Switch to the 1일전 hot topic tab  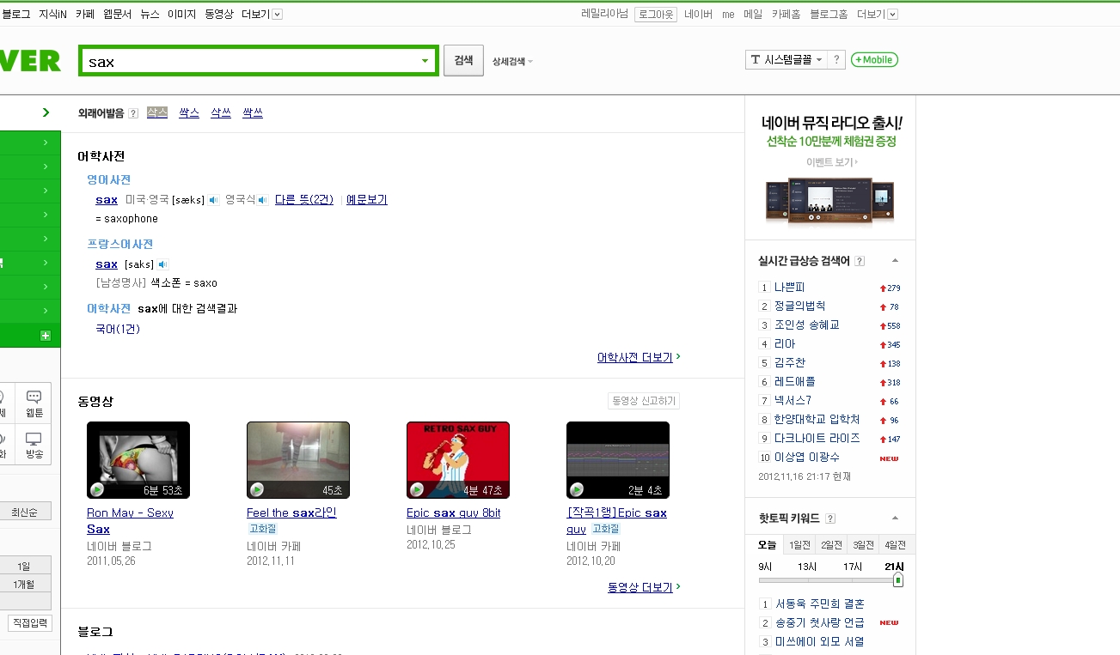799,545
